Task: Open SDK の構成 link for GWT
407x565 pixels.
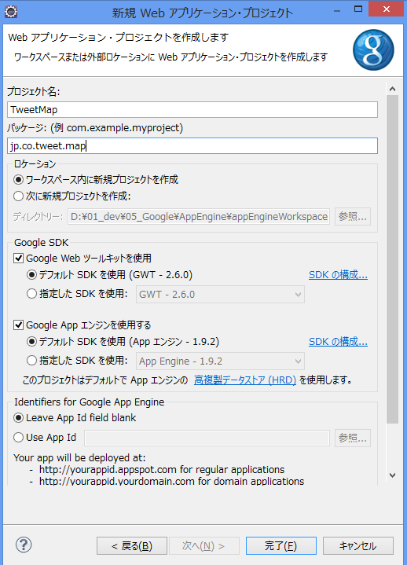Action: point(338,275)
